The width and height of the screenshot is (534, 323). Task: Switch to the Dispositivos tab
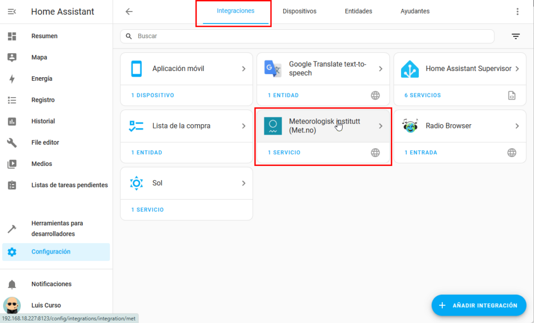point(299,11)
